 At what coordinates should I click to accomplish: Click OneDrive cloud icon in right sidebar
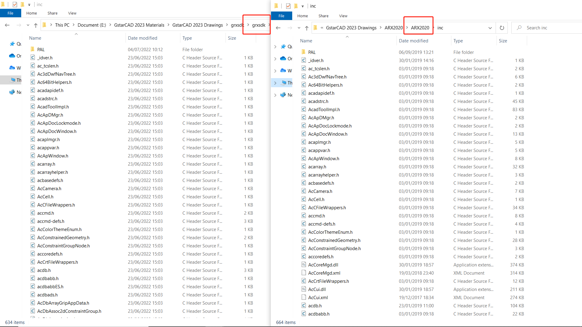tap(283, 58)
